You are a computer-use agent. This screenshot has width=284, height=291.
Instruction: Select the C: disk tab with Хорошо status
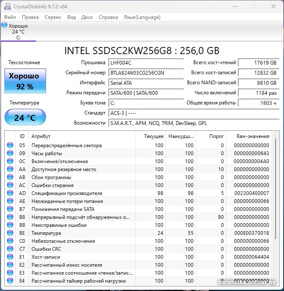[18, 31]
